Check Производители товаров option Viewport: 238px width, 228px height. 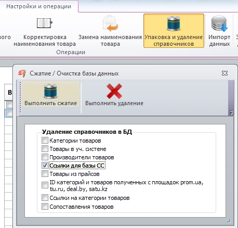pos(45,157)
